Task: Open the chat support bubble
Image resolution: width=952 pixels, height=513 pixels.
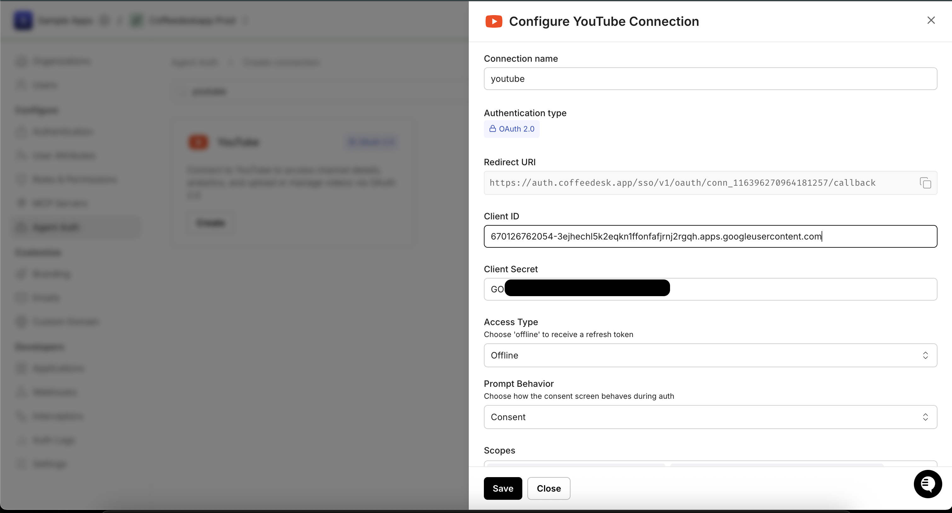Action: (928, 484)
